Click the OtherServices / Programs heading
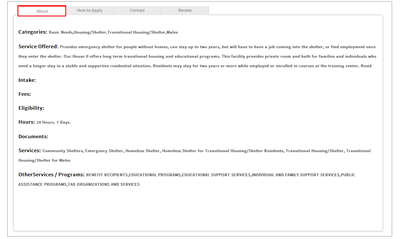 (52, 175)
